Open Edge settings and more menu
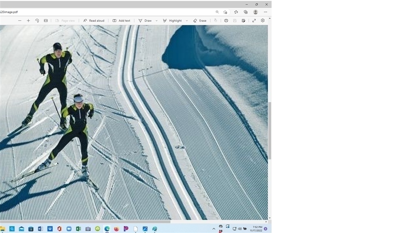 (x=265, y=12)
